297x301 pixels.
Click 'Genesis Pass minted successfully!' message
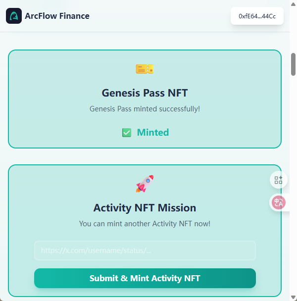click(145, 109)
